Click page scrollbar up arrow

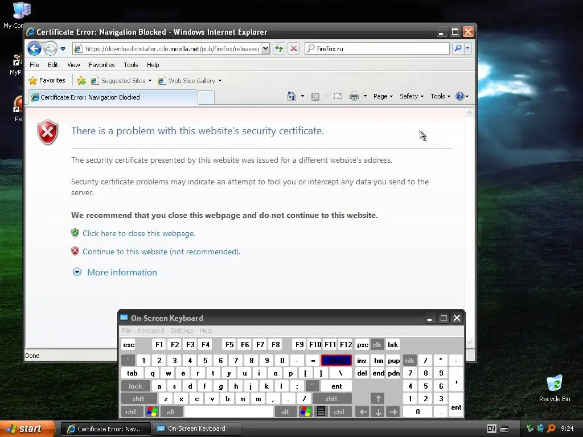pyautogui.click(x=469, y=113)
